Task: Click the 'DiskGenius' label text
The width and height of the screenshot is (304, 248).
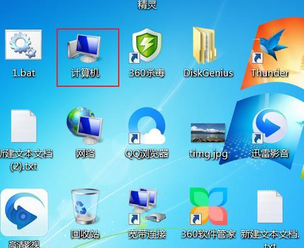Action: tap(209, 73)
